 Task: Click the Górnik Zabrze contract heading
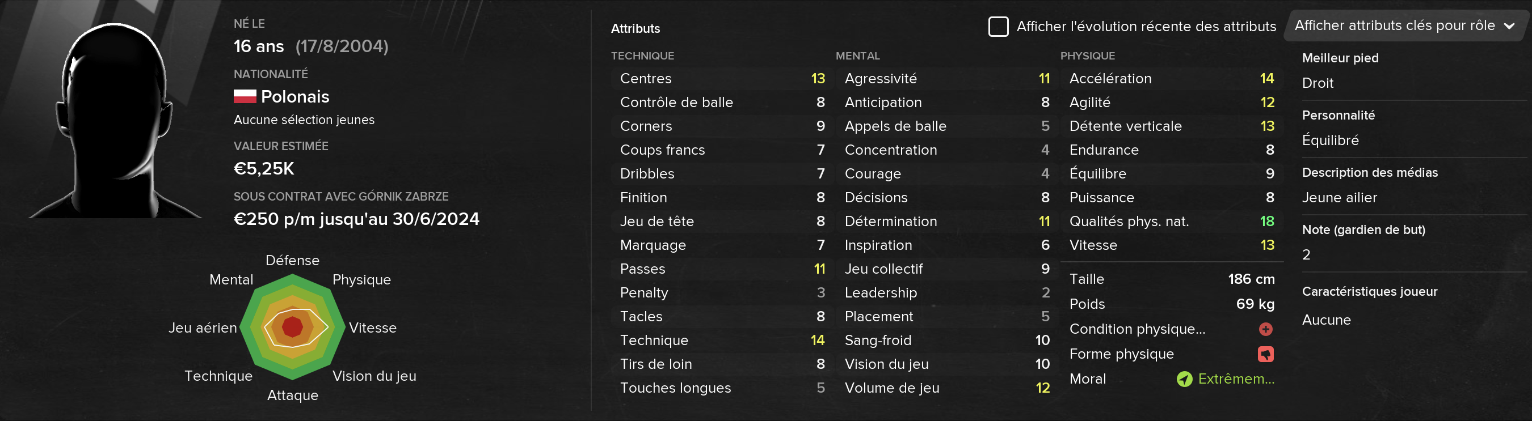coord(341,197)
